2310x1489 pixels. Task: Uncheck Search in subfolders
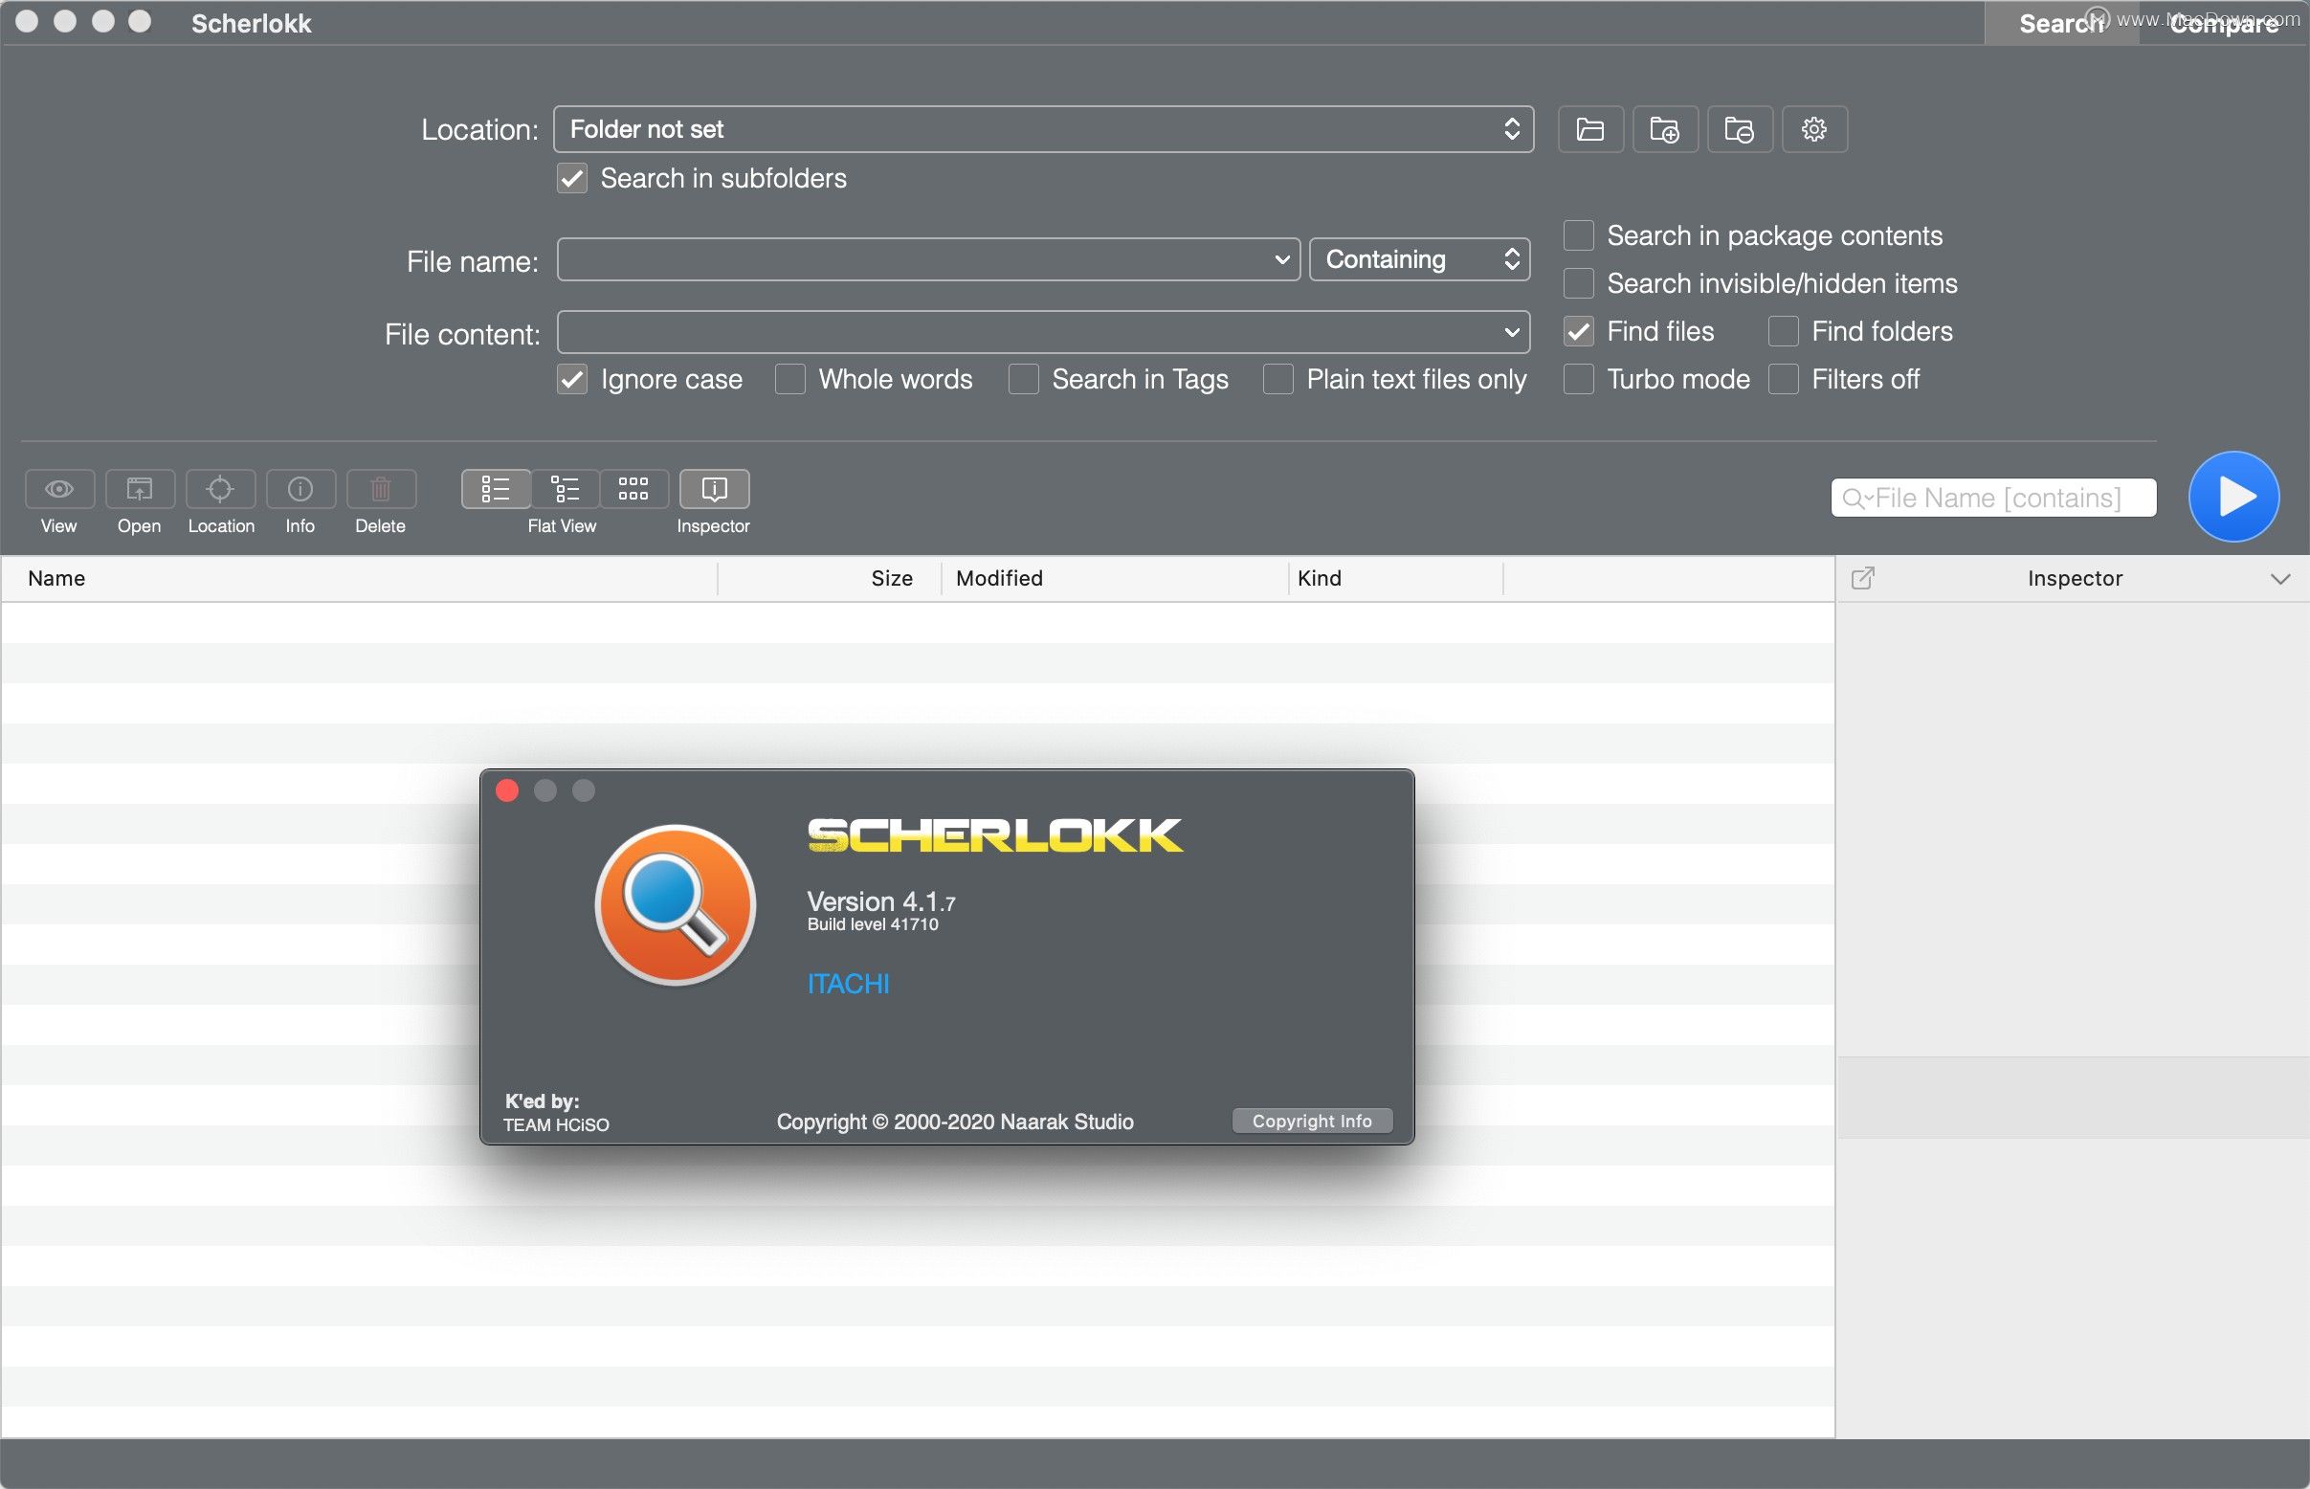(572, 179)
